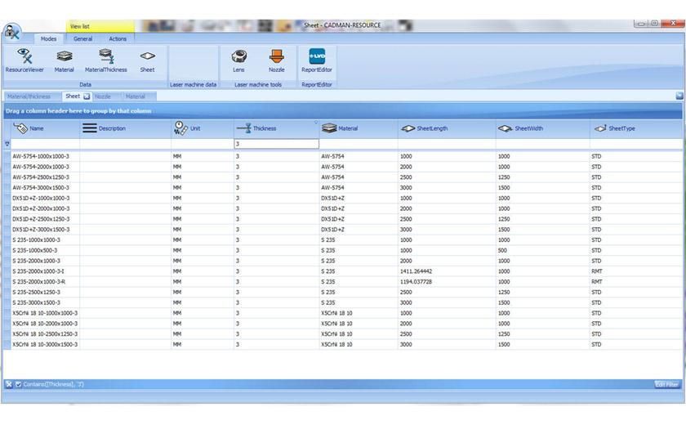Click the filter row funnel icon
This screenshot has width=686, height=425.
pyautogui.click(x=7, y=144)
